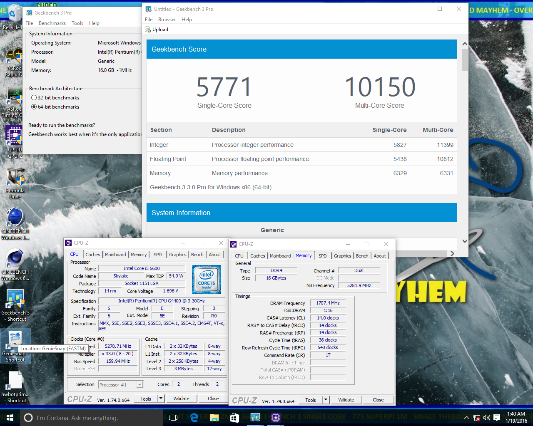
Task: Open Browser menu in Geekbench results window
Action: point(167,20)
